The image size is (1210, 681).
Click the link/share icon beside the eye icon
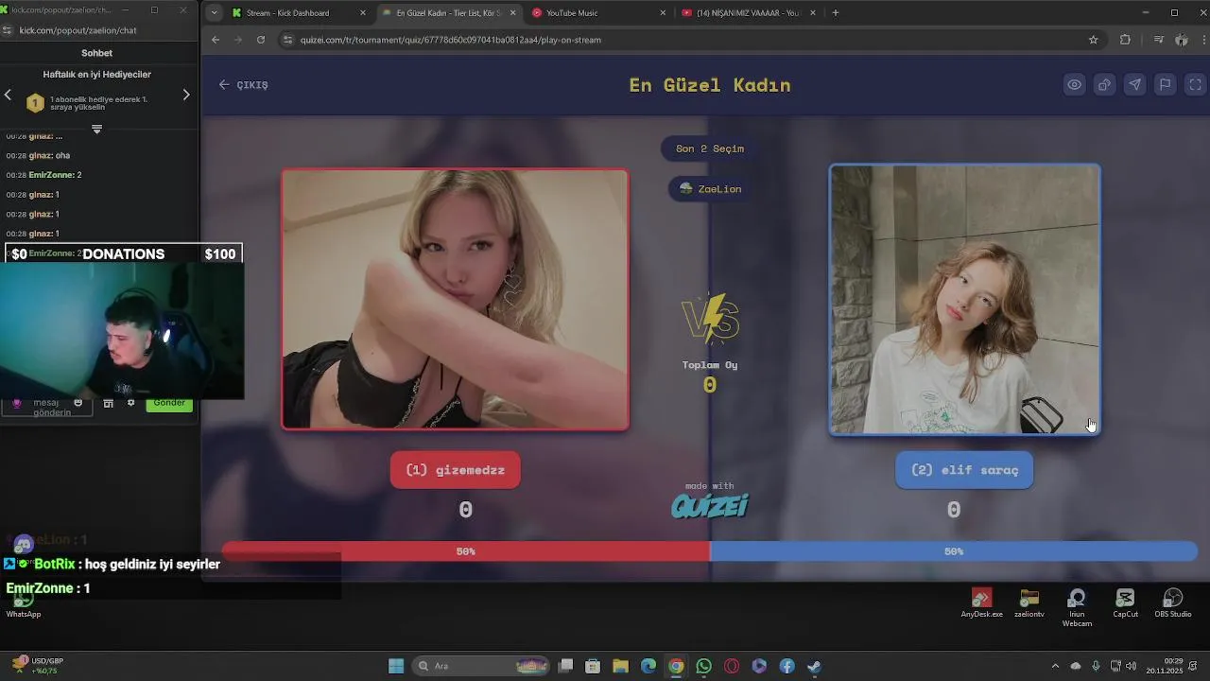[1104, 84]
